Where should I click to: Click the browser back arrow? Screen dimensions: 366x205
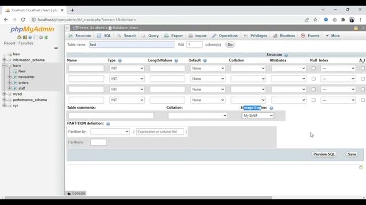point(6,20)
